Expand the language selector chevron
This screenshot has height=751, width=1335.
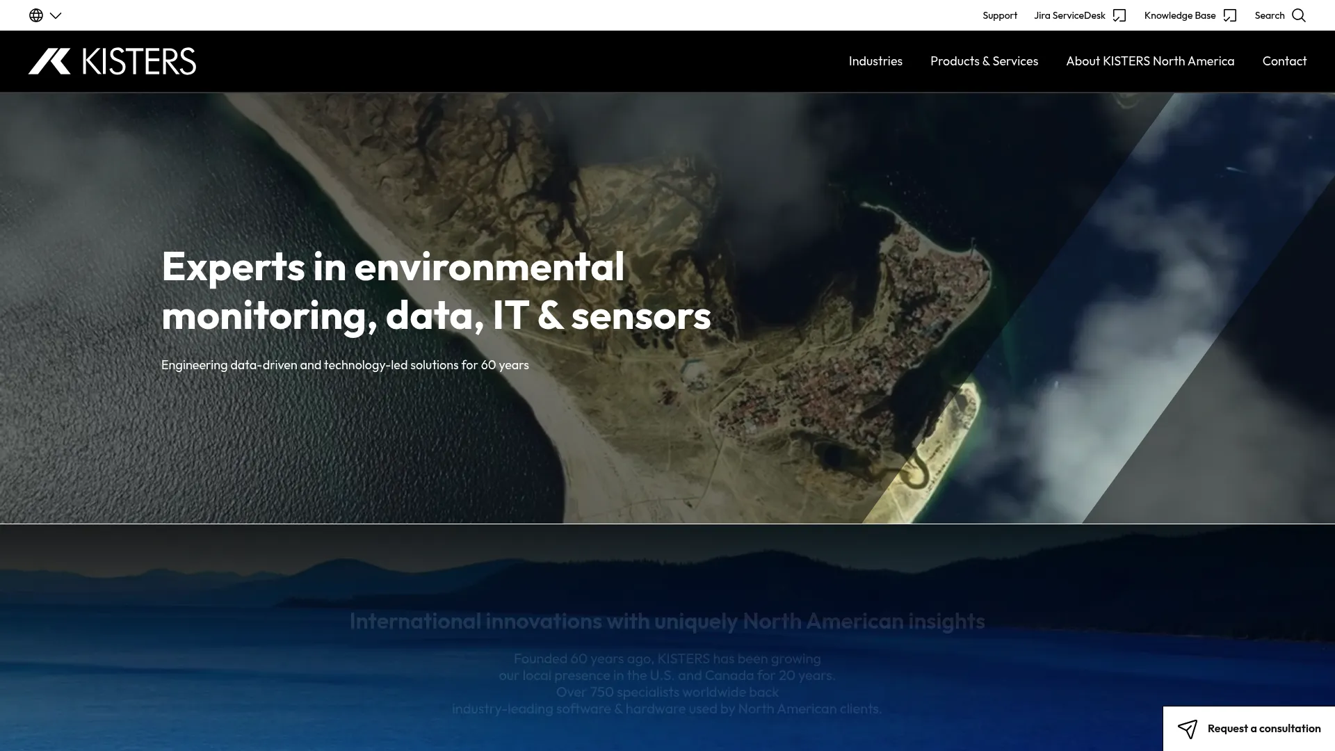pos(56,15)
